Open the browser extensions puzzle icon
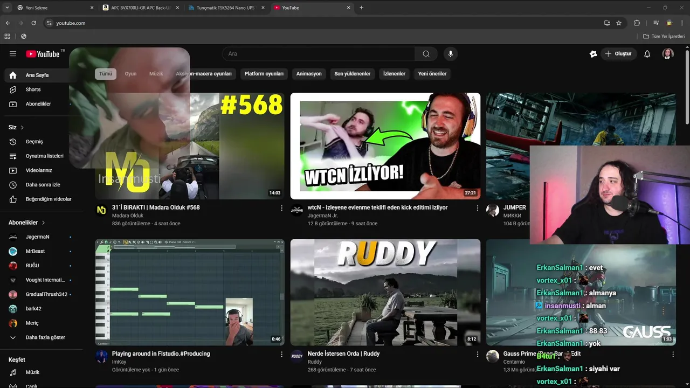690x388 pixels. click(x=637, y=23)
